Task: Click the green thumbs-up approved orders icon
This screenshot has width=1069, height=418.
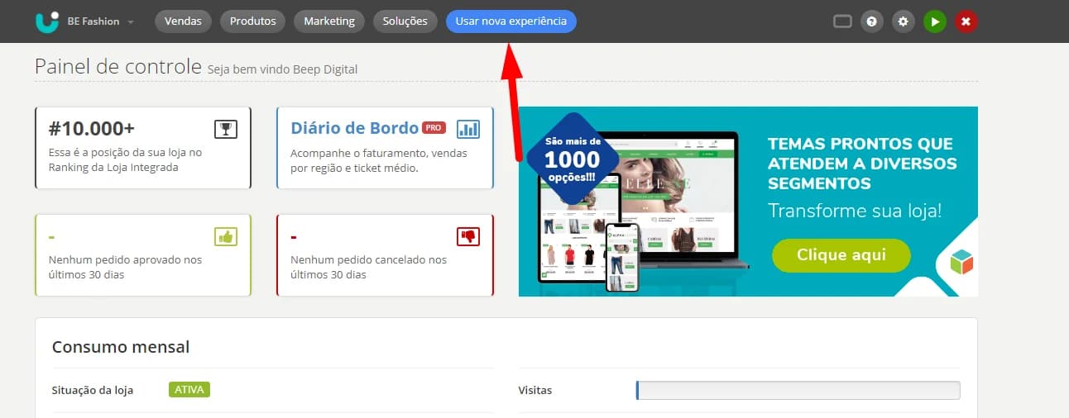Action: (x=226, y=236)
